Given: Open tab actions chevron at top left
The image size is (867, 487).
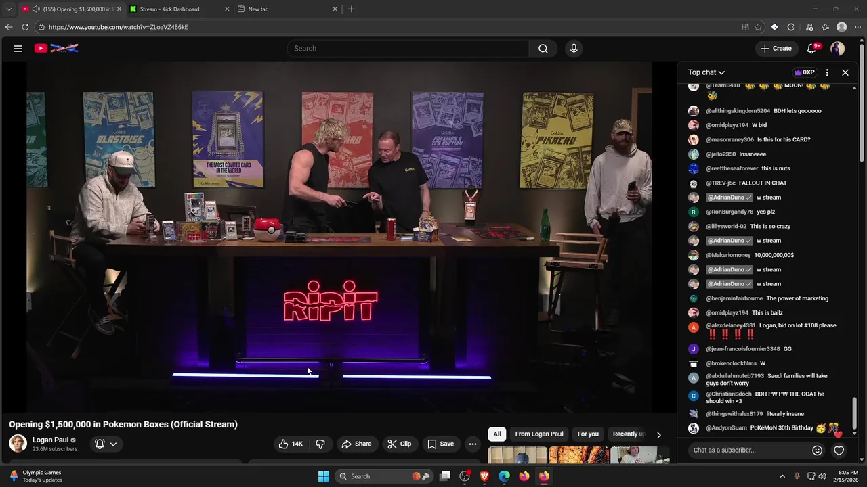Looking at the screenshot, I should (x=9, y=9).
